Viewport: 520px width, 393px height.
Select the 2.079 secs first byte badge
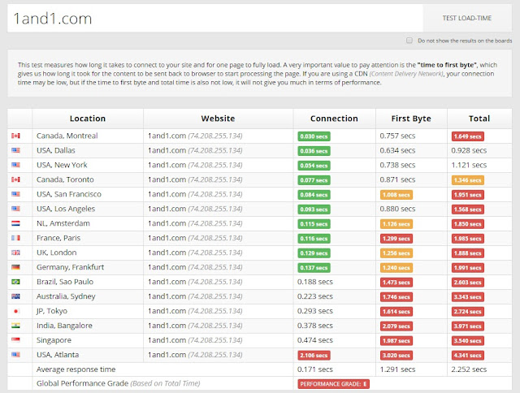point(396,326)
